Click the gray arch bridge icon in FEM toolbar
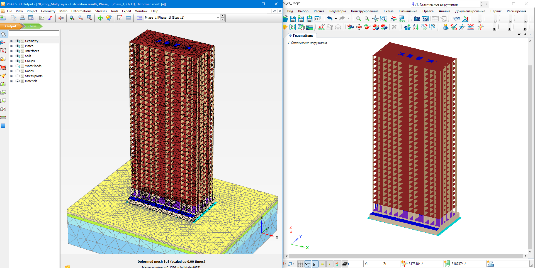Screen dimensions: 535x268 pyautogui.click(x=338, y=27)
